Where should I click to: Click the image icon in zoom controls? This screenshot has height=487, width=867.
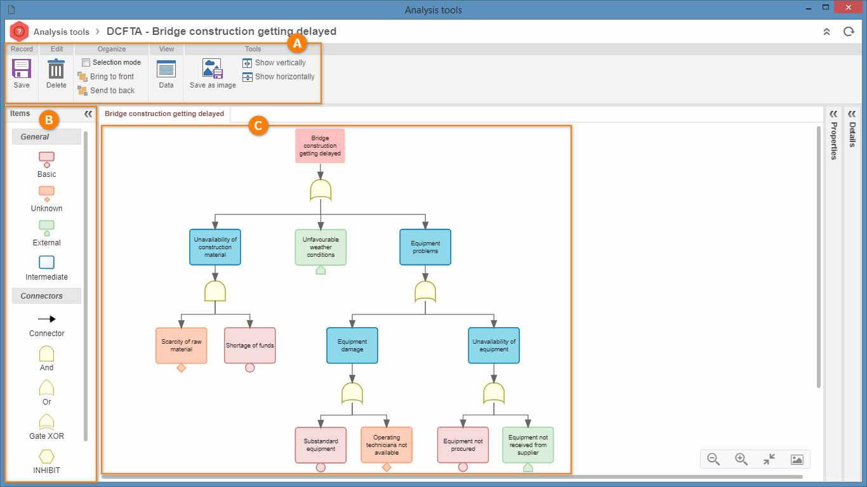pos(797,459)
